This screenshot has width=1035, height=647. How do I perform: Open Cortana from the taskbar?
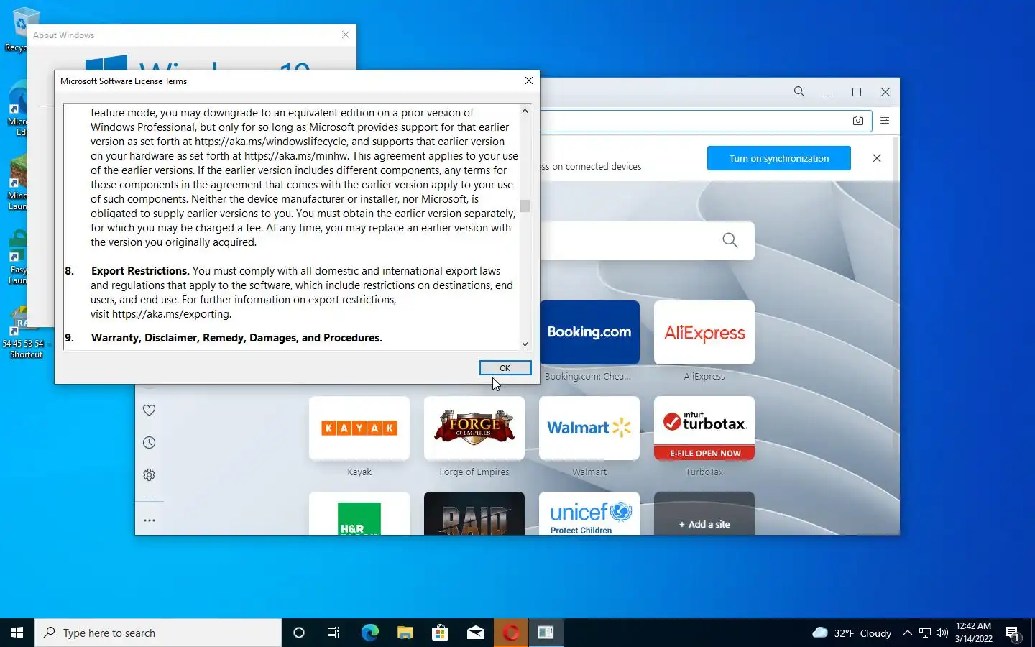tap(299, 633)
